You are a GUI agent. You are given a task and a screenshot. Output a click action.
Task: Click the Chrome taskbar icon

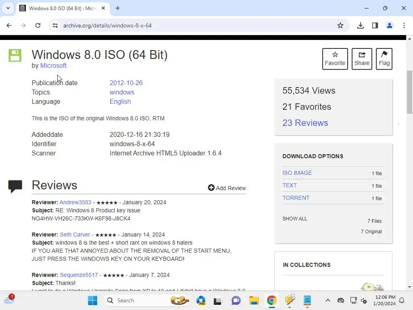coord(271,300)
